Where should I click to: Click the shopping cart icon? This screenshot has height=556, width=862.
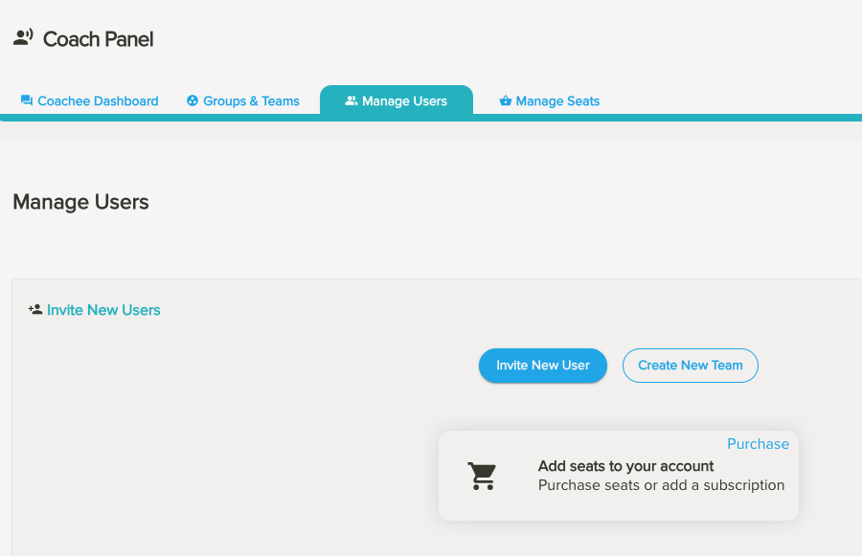483,476
